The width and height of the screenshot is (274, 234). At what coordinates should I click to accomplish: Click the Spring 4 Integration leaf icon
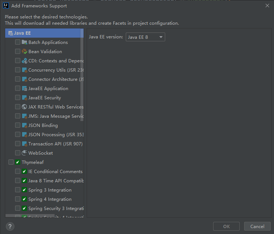[x=24, y=199]
